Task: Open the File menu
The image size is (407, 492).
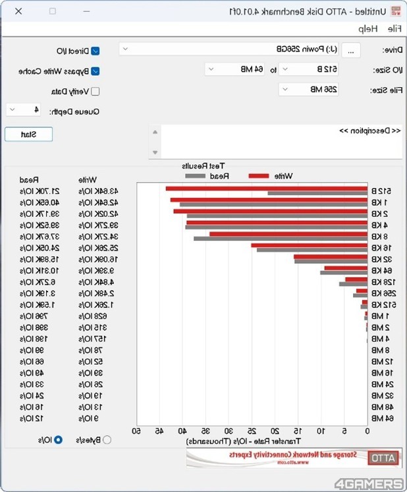Action: pyautogui.click(x=394, y=28)
